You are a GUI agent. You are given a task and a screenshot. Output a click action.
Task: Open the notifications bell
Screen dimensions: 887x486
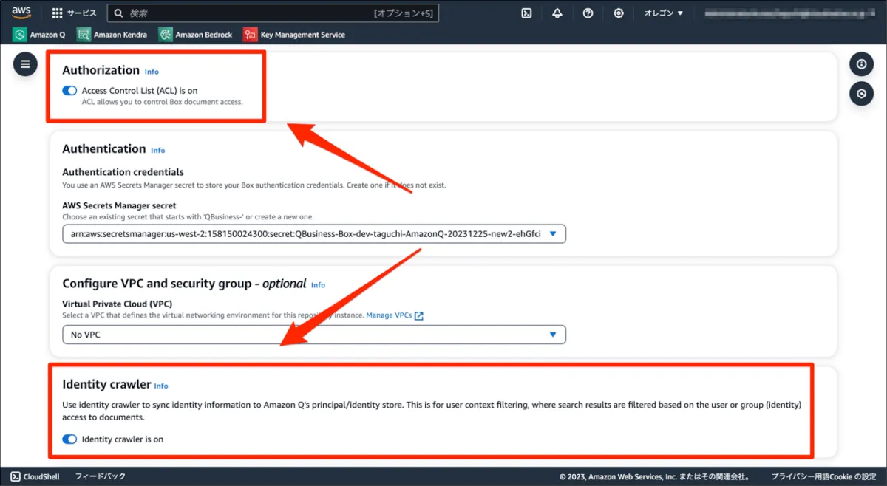pyautogui.click(x=557, y=13)
